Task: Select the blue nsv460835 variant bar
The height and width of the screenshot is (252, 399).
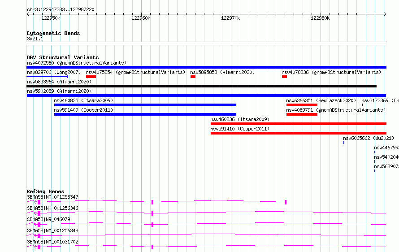Action: [145, 105]
